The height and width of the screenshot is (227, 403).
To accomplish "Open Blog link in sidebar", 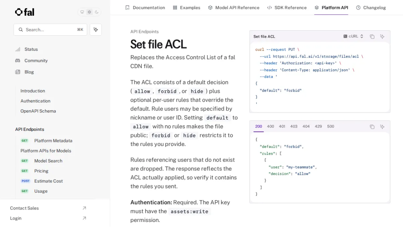I will coord(29,72).
